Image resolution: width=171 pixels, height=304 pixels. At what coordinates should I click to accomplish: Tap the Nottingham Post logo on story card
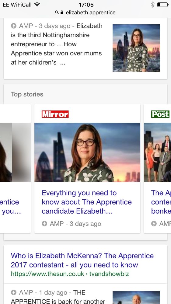point(160,114)
